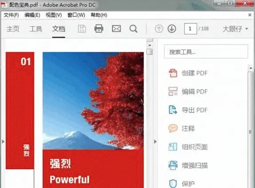Open the 注释 tool label

click(188, 128)
